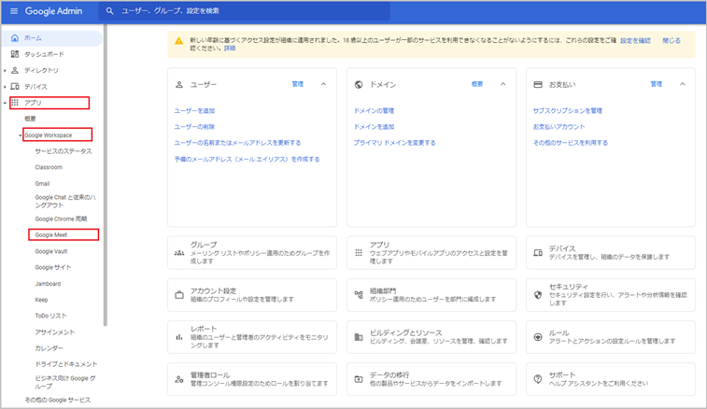This screenshot has height=409, width=707.
Task: Click the グループ card people icon
Action: (179, 253)
